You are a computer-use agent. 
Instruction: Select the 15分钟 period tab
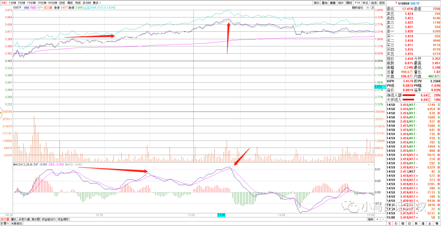31,2
